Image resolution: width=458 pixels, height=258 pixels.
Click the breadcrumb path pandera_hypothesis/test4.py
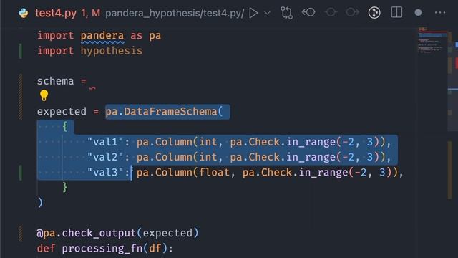coord(175,13)
